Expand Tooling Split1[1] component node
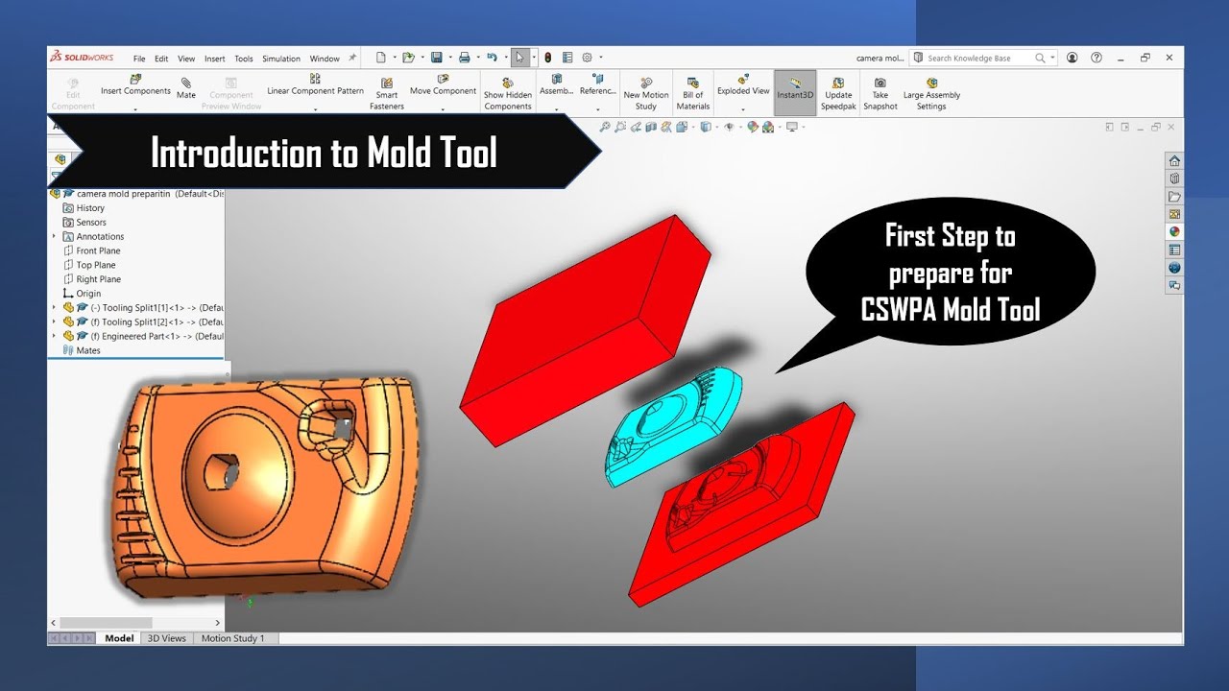 click(54, 307)
